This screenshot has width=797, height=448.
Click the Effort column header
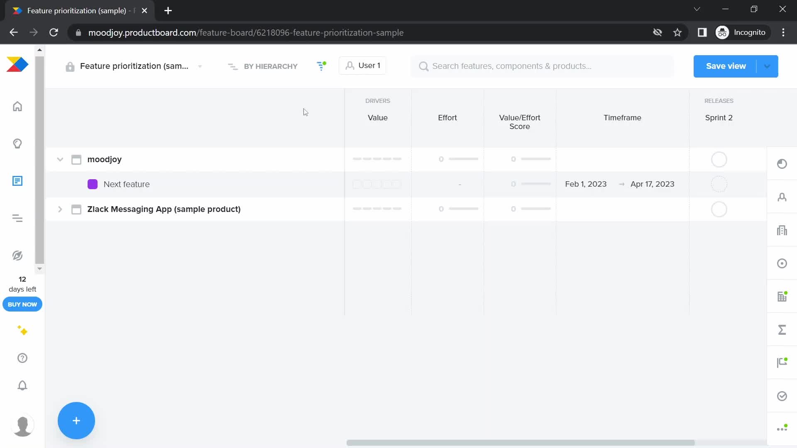[447, 118]
